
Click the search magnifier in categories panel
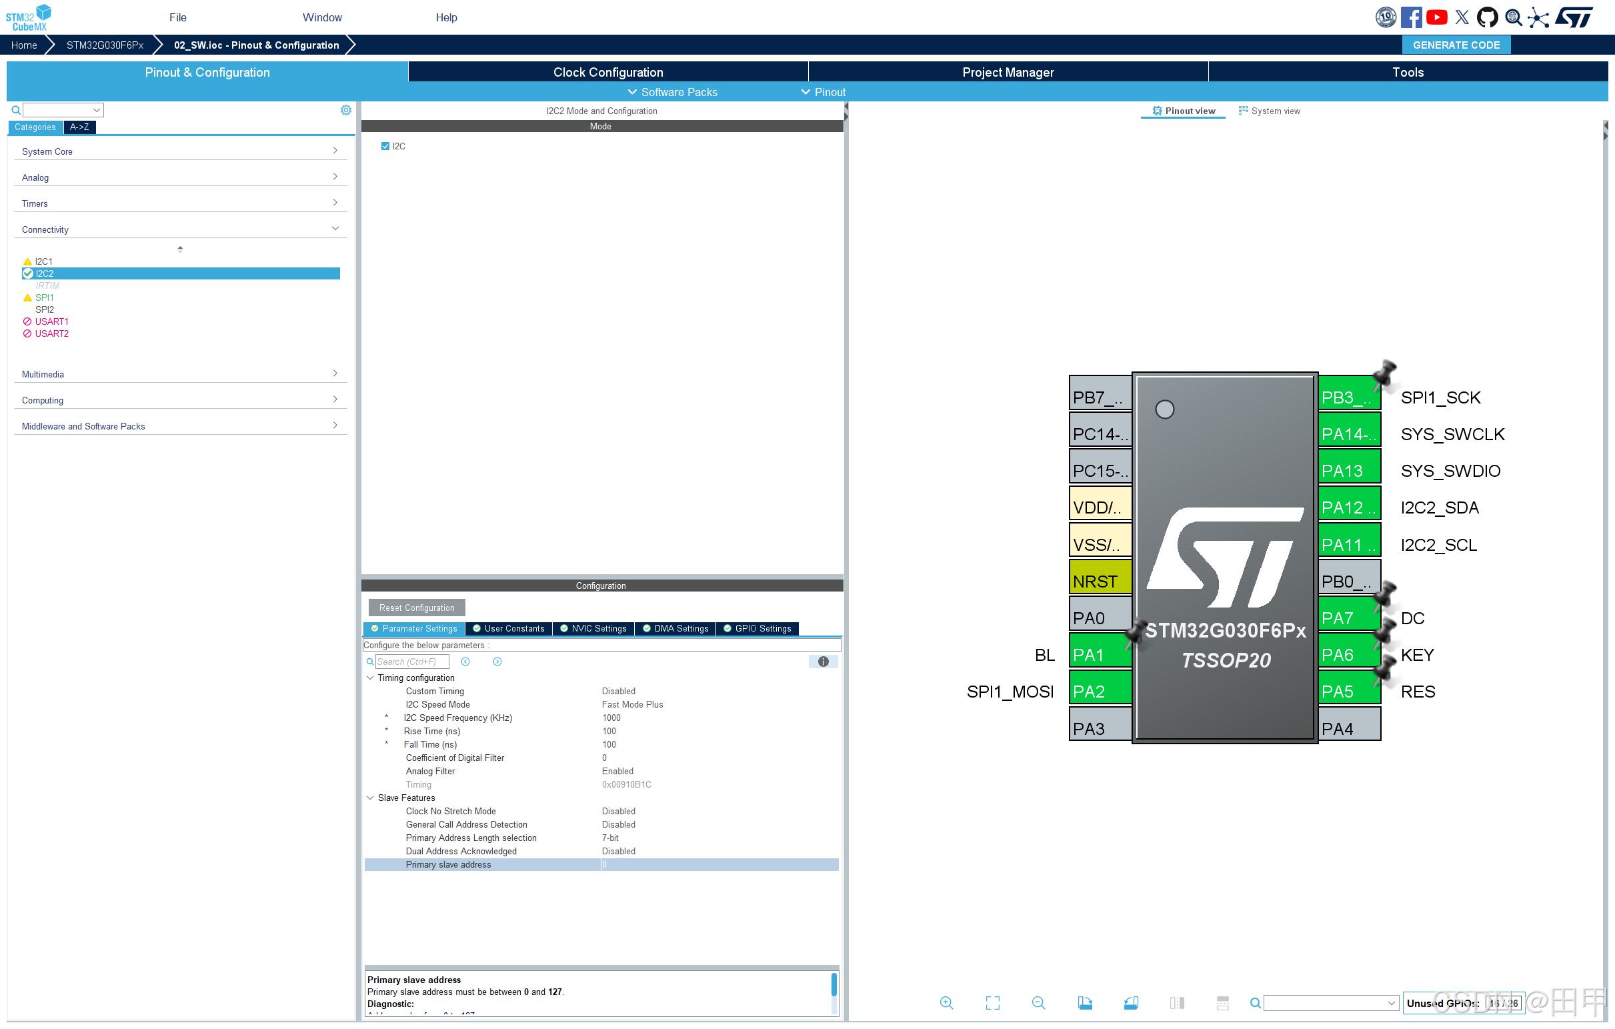coord(15,110)
